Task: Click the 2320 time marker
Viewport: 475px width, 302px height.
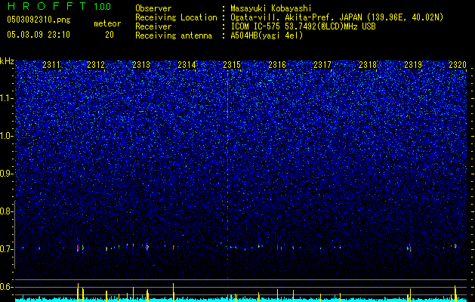Action: [458, 65]
